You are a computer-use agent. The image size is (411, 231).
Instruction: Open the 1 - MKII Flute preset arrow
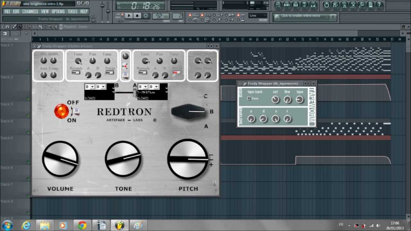[x=166, y=92]
